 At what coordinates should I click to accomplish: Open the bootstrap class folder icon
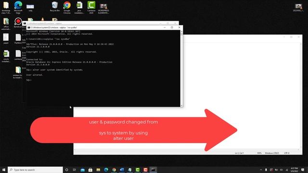(6, 8)
